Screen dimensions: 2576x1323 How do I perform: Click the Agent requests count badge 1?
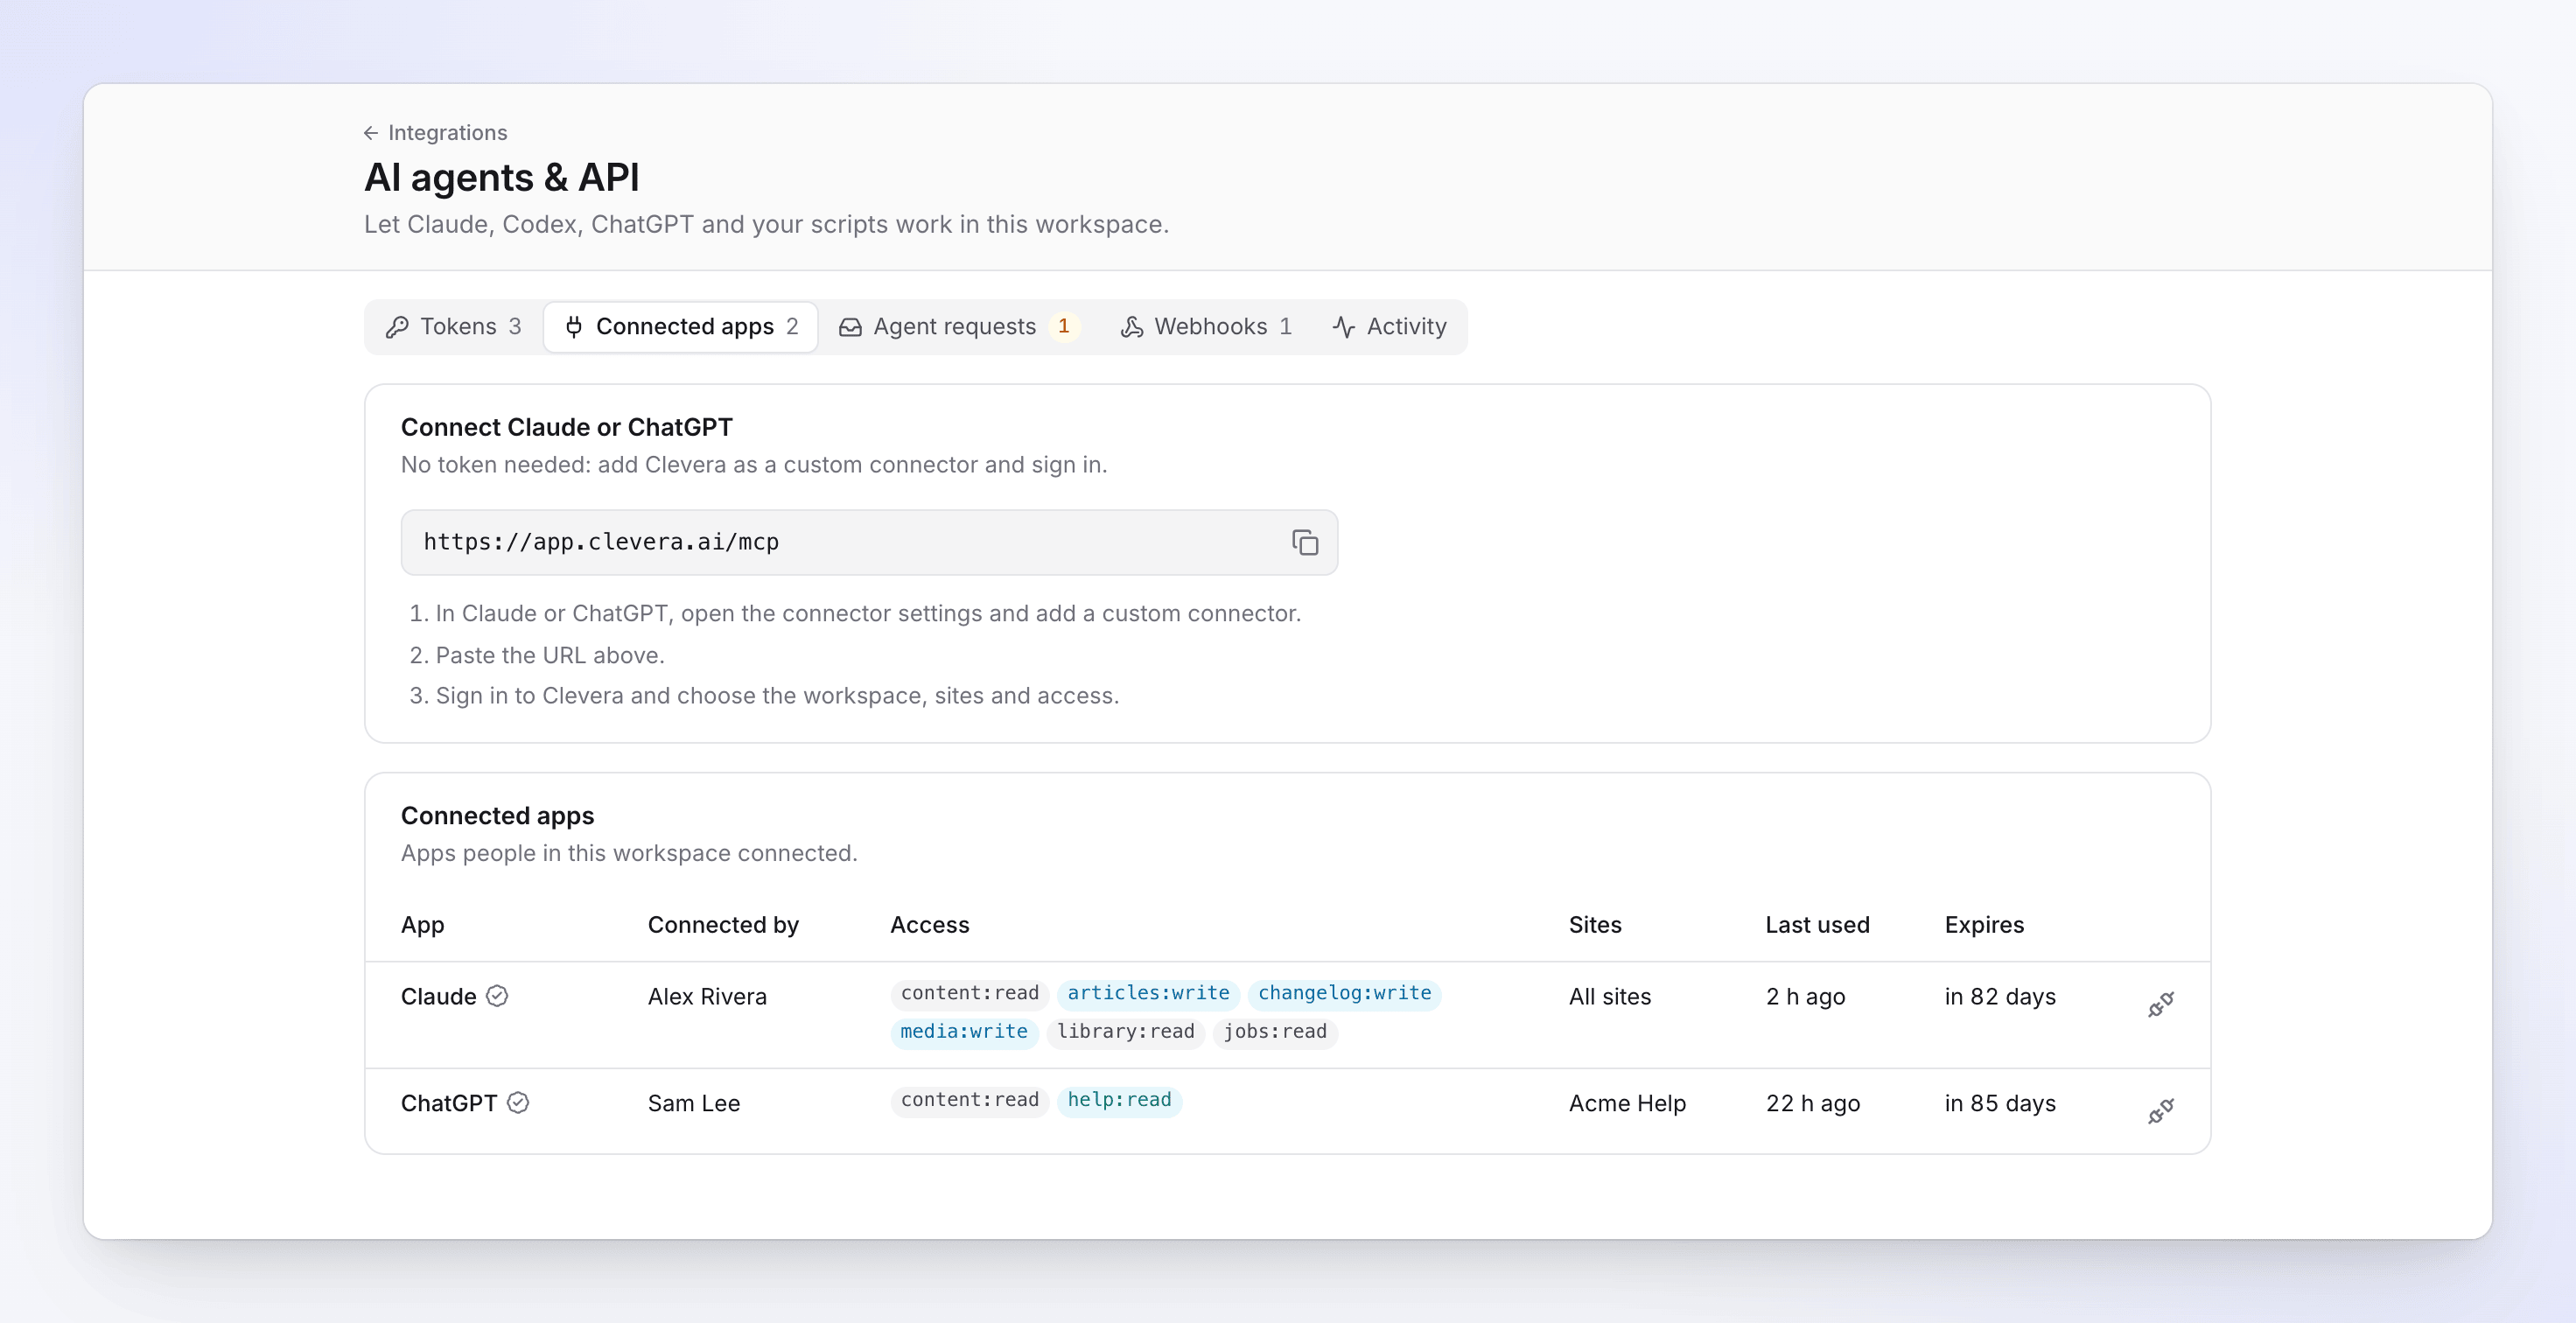1063,326
